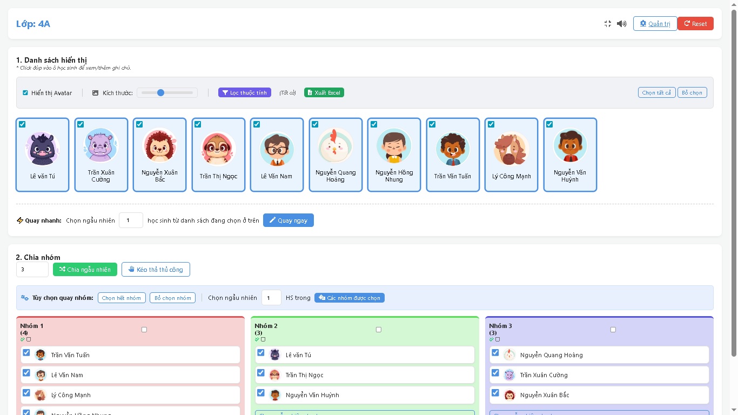
Task: Click the green double-check icon in Nhóm 1
Action: click(23, 339)
